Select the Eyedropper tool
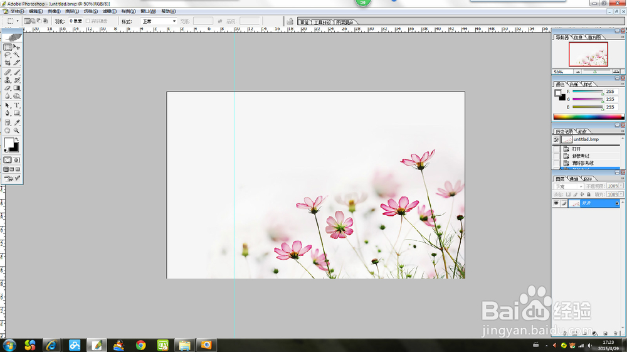 17,123
